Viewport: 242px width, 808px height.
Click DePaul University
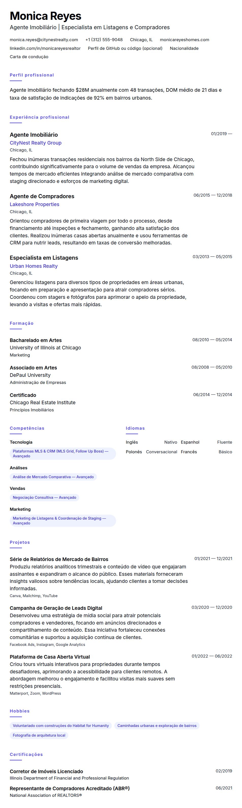30,375
